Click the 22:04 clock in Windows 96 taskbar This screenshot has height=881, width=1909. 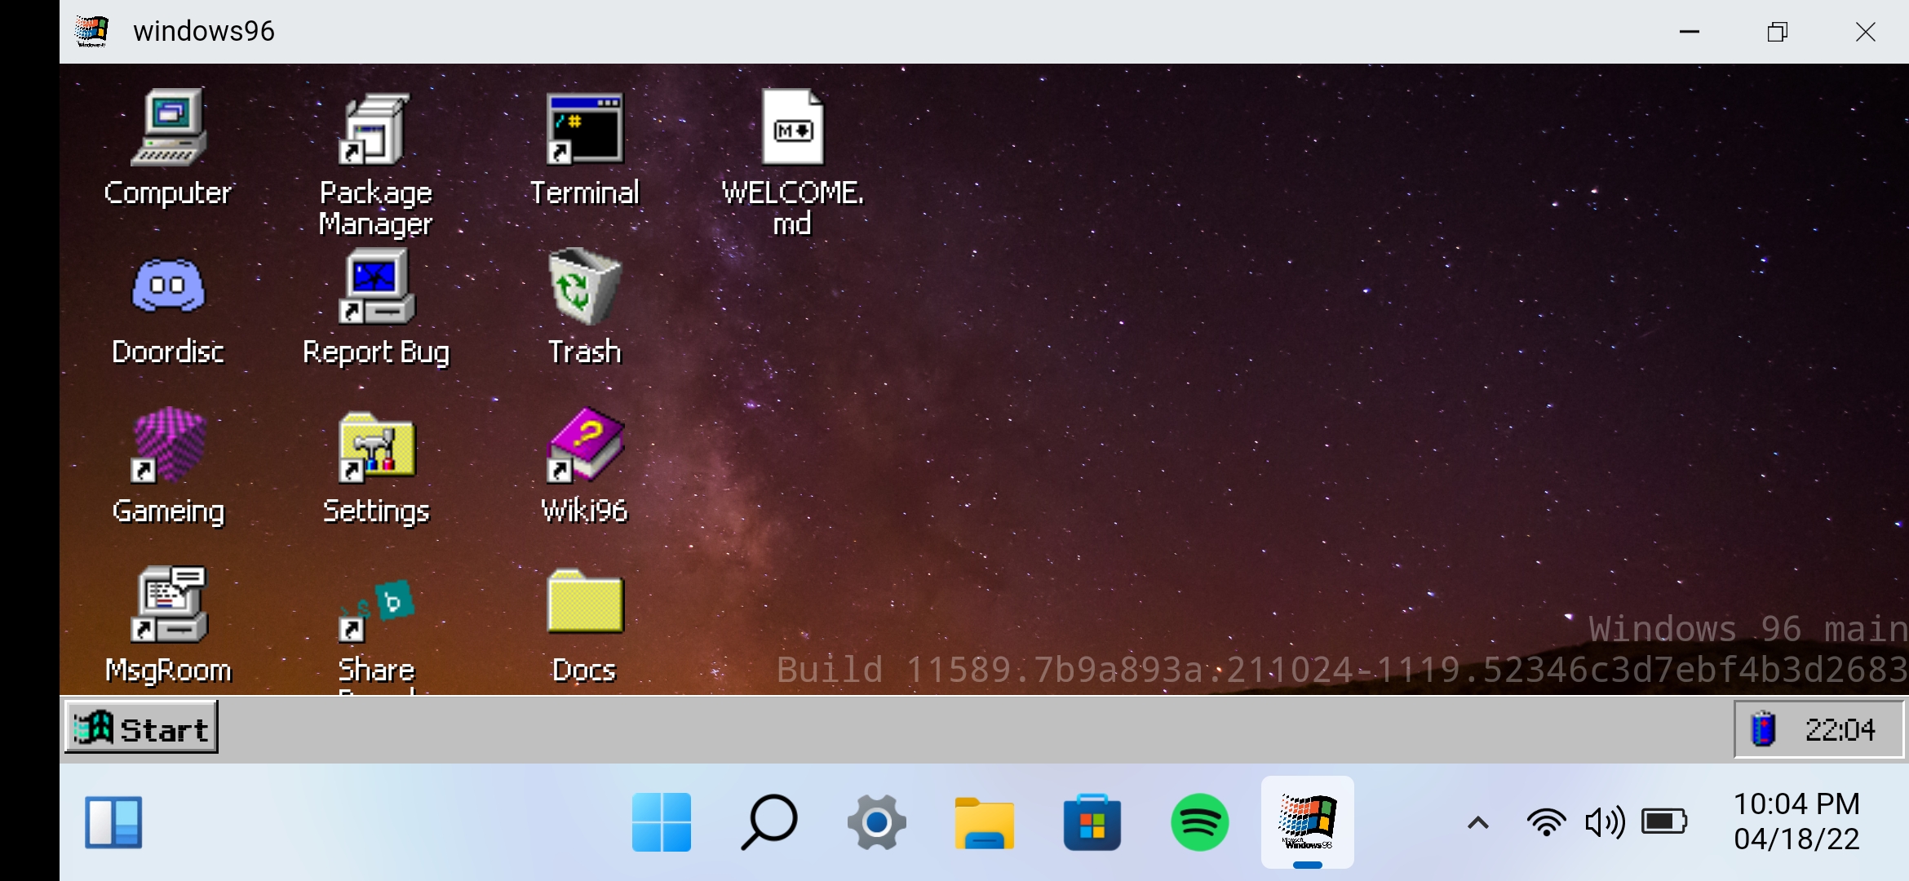point(1840,729)
